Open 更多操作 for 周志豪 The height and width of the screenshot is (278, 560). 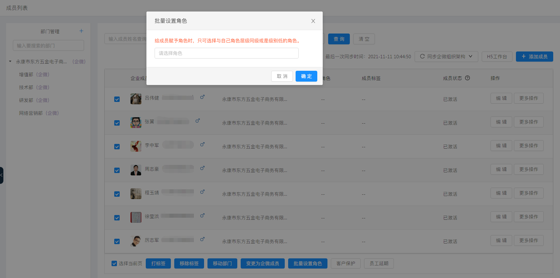[529, 169]
